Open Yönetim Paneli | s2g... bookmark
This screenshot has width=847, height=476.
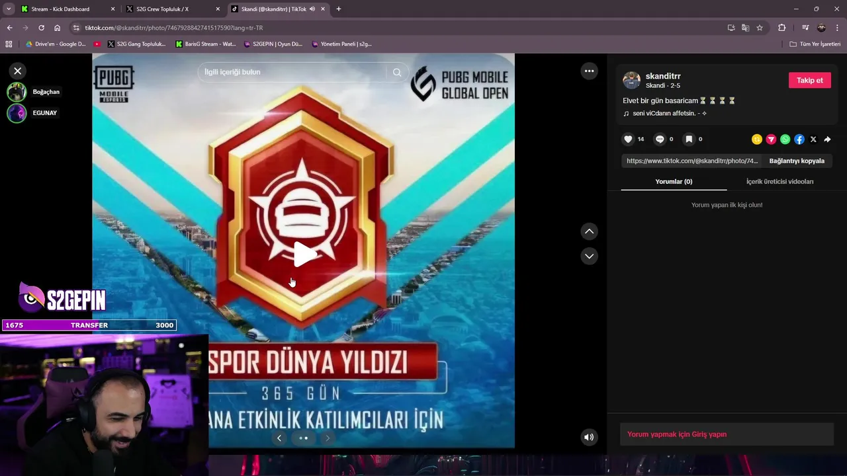coord(341,44)
